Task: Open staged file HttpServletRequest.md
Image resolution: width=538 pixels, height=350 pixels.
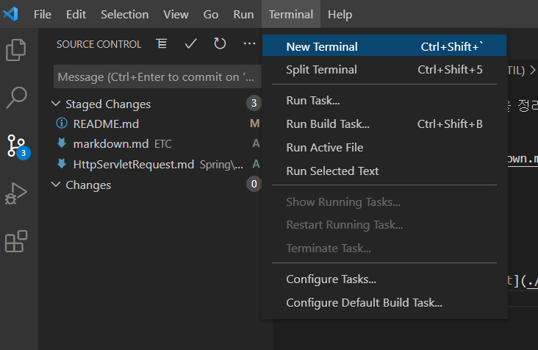Action: click(x=134, y=164)
